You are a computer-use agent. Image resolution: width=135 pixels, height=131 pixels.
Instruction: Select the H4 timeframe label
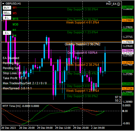pos(15,36)
